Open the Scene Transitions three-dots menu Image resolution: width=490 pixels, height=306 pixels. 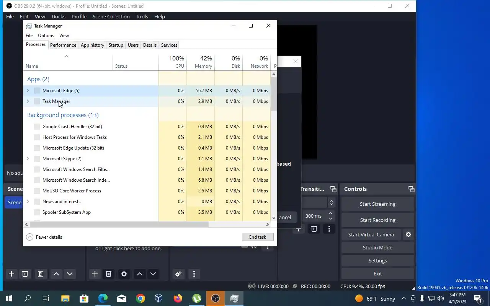click(x=329, y=229)
